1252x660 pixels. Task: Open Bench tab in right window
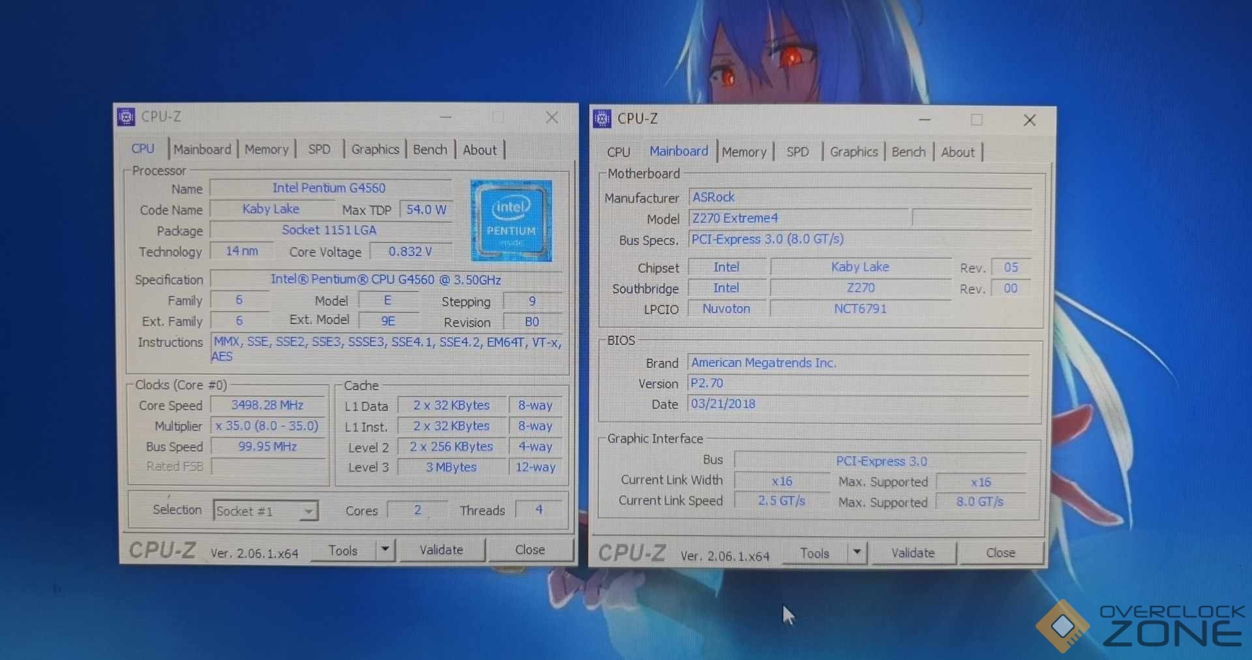908,152
